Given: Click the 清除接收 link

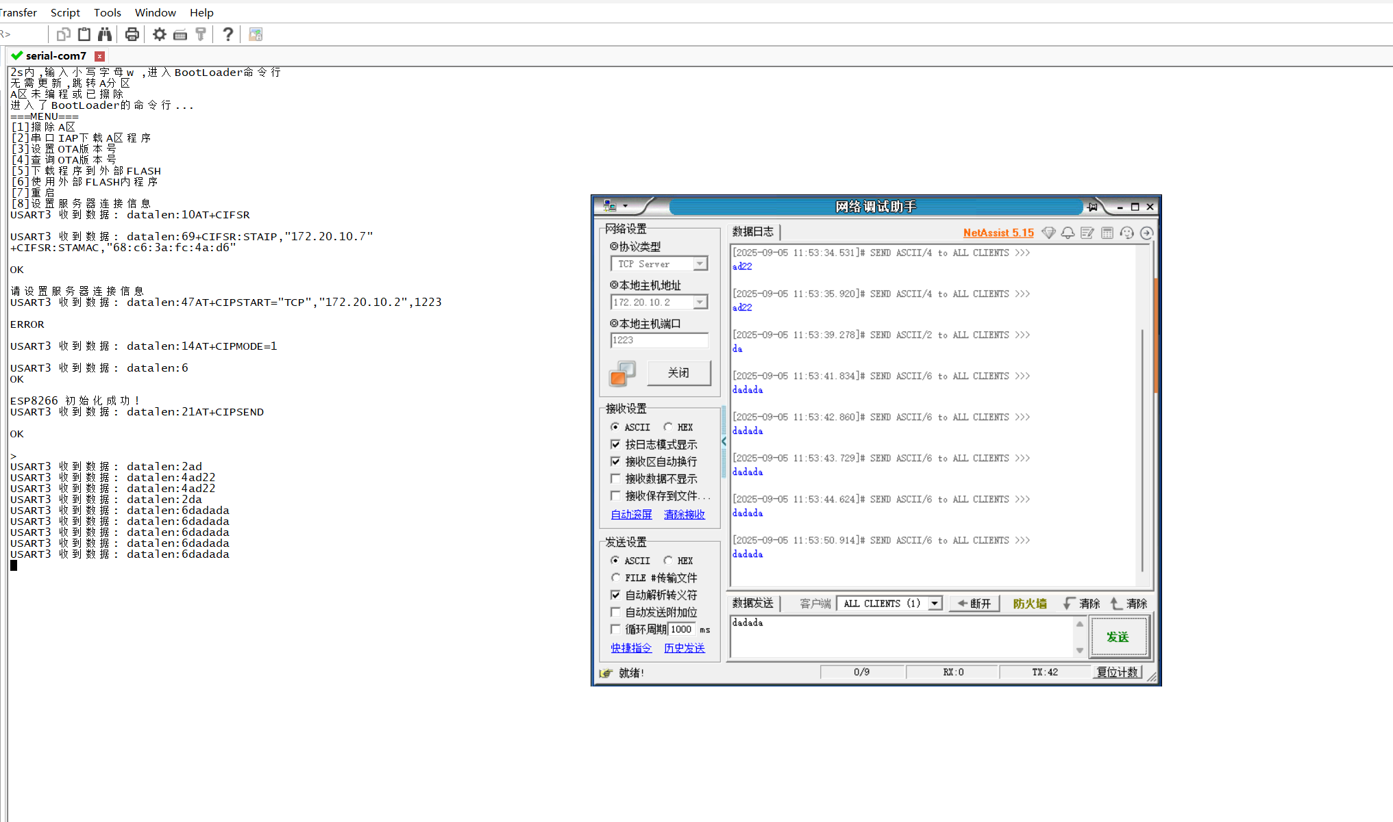Looking at the screenshot, I should click(x=684, y=514).
